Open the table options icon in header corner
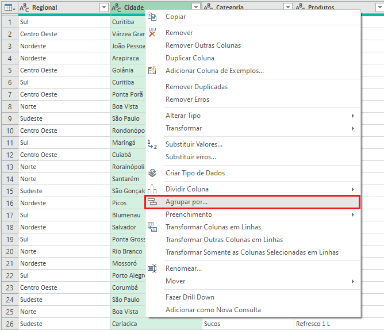 pyautogui.click(x=10, y=8)
